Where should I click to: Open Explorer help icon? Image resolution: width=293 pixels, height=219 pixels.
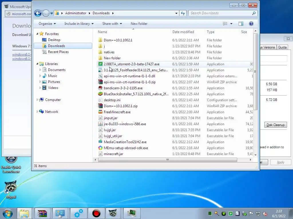point(251,24)
